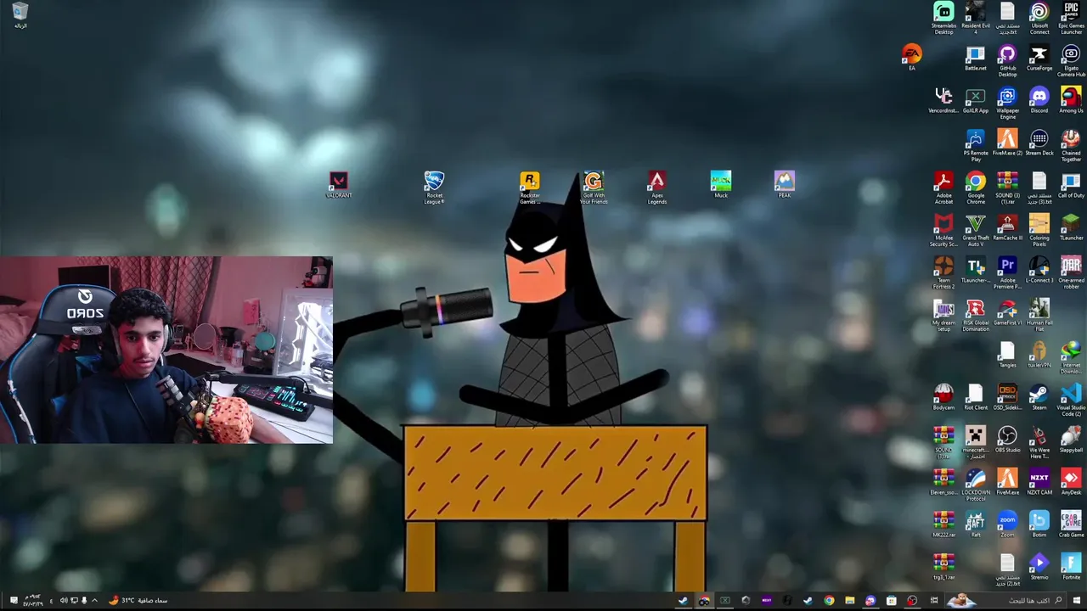Open Streamlabs Desktop icon
Image resolution: width=1087 pixels, height=611 pixels.
(943, 18)
